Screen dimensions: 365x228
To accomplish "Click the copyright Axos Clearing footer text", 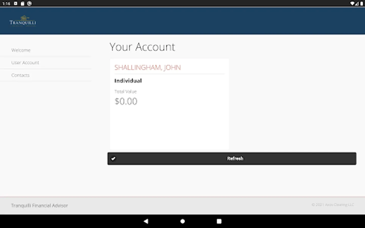I will tap(333, 205).
